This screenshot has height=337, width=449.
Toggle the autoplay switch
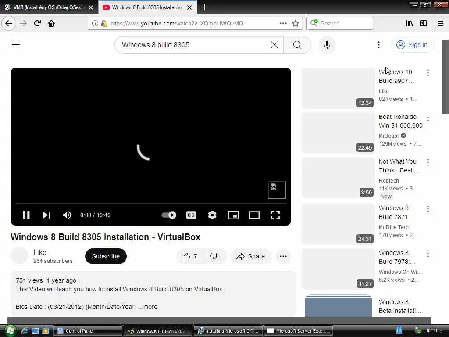(x=169, y=215)
